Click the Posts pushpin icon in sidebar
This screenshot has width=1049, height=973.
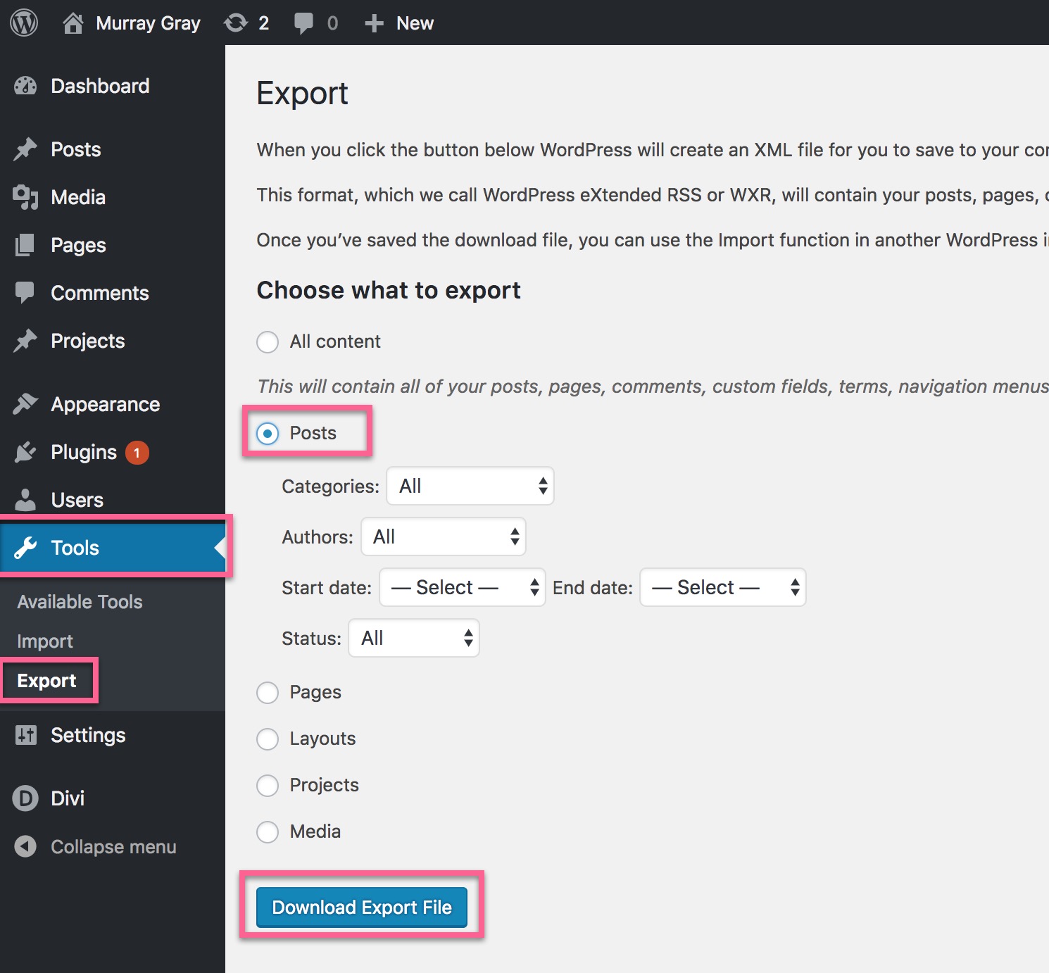25,149
